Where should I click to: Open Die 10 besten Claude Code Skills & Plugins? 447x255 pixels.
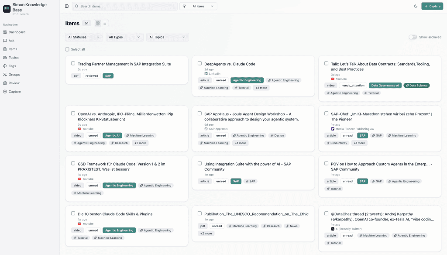pos(115,214)
